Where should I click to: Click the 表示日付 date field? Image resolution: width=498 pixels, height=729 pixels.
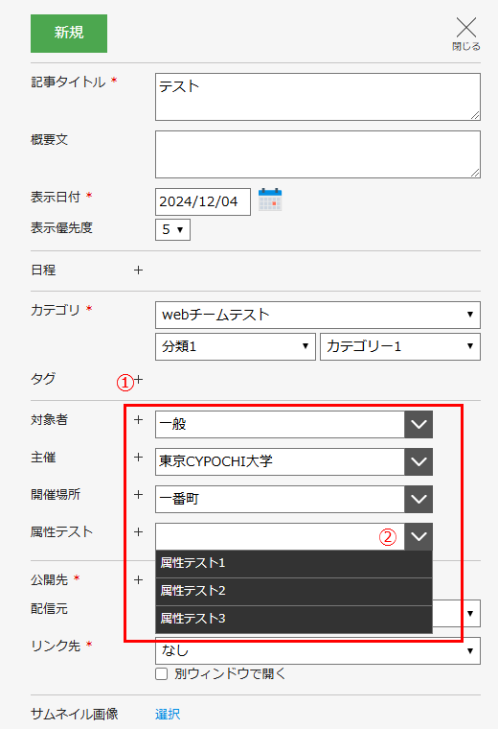(x=203, y=201)
